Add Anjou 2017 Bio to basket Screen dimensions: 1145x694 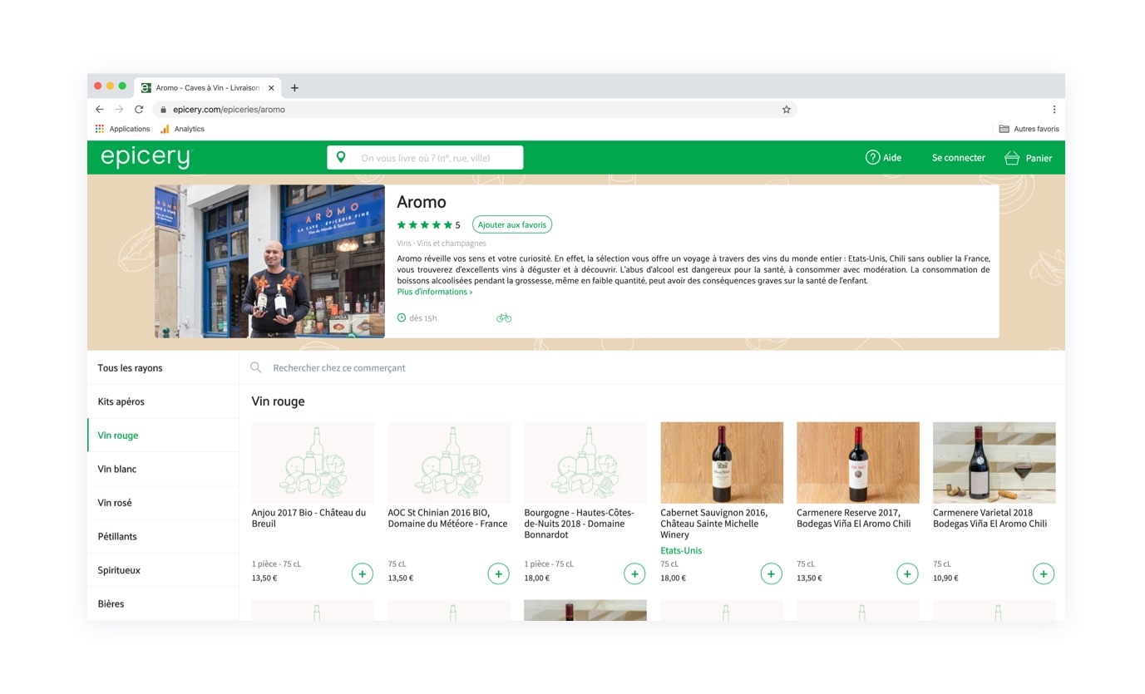click(x=362, y=573)
